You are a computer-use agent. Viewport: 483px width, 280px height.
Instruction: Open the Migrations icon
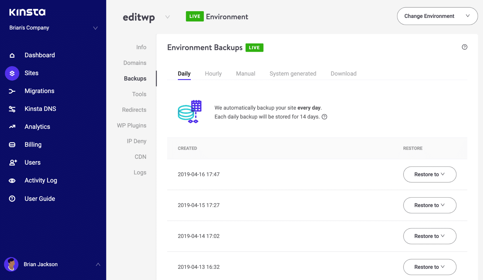(12, 91)
